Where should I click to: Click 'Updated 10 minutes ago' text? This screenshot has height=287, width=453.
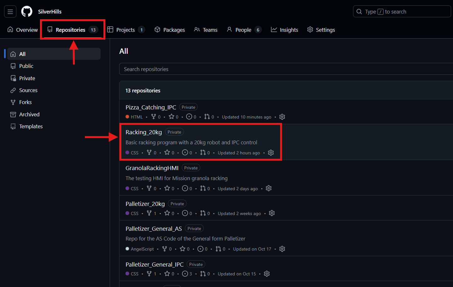246,117
